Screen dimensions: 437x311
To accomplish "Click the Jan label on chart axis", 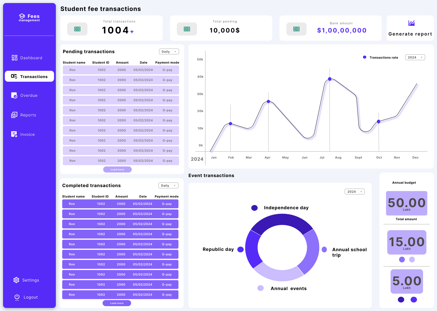I will (214, 157).
